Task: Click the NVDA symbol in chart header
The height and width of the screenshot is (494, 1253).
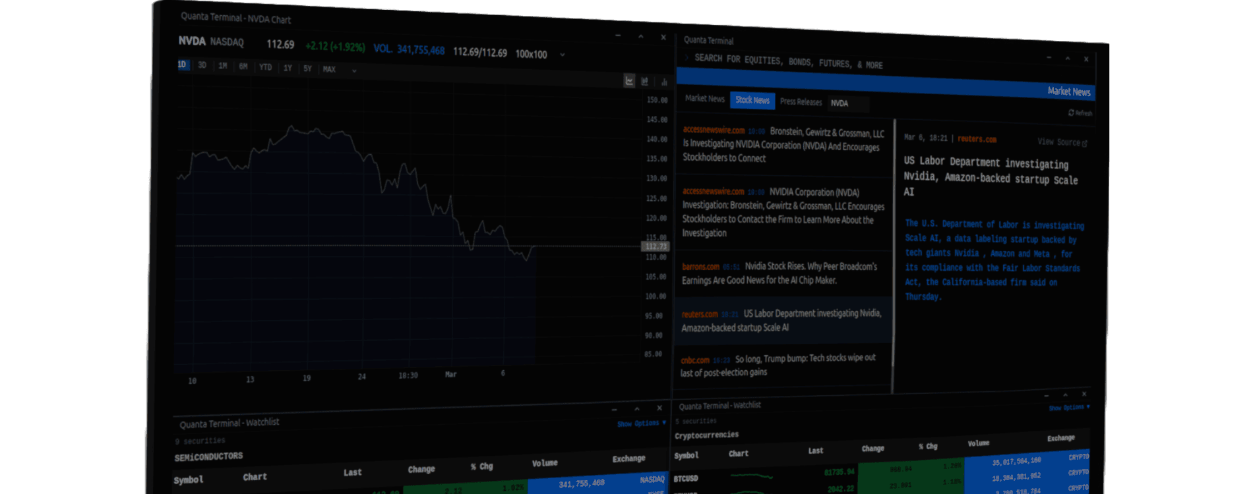Action: [x=192, y=41]
